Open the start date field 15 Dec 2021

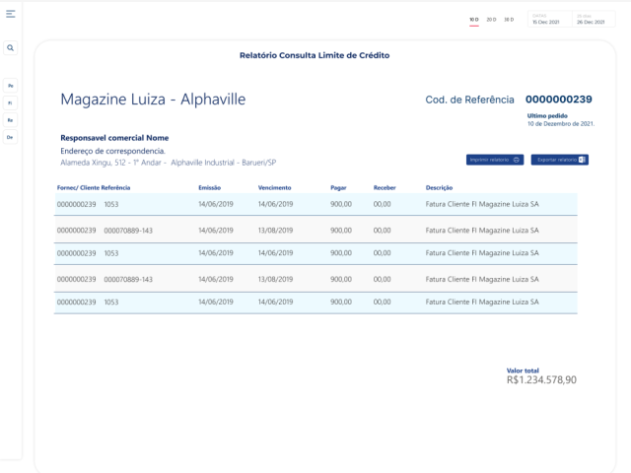coord(550,19)
